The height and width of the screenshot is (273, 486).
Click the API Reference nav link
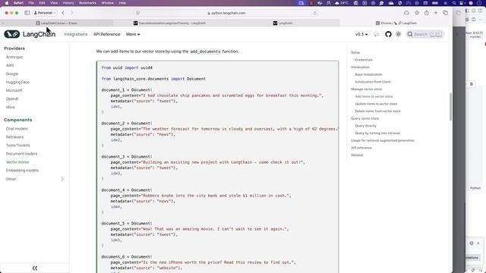click(x=106, y=34)
